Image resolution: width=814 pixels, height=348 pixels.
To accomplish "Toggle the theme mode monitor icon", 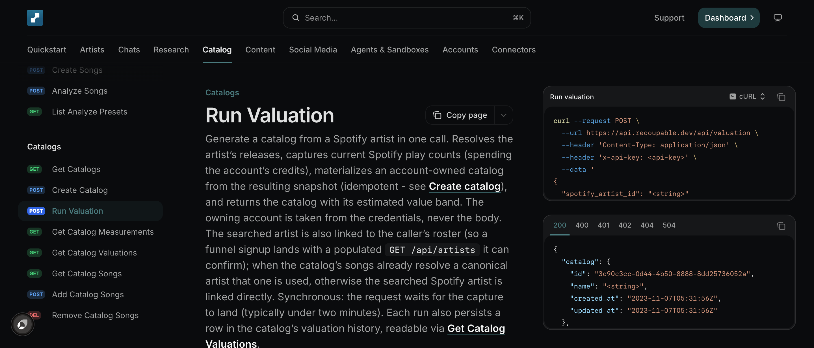I will [777, 18].
